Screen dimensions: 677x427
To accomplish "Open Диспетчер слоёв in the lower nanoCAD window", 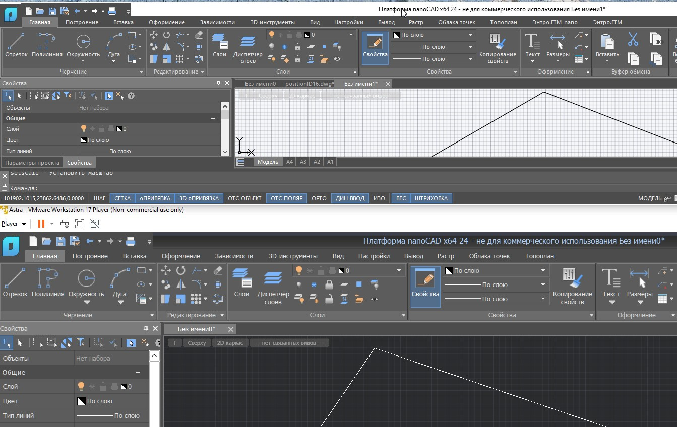I will (273, 287).
